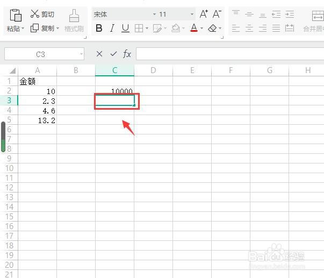
Task: Click the merge and center icon
Action: point(318,16)
